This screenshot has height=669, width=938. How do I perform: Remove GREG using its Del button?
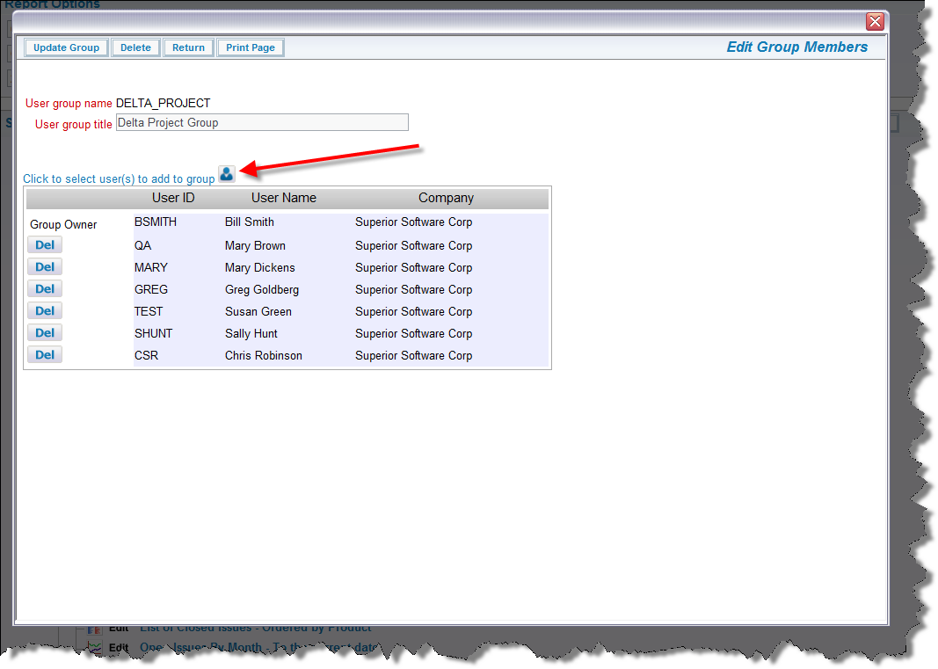(45, 289)
